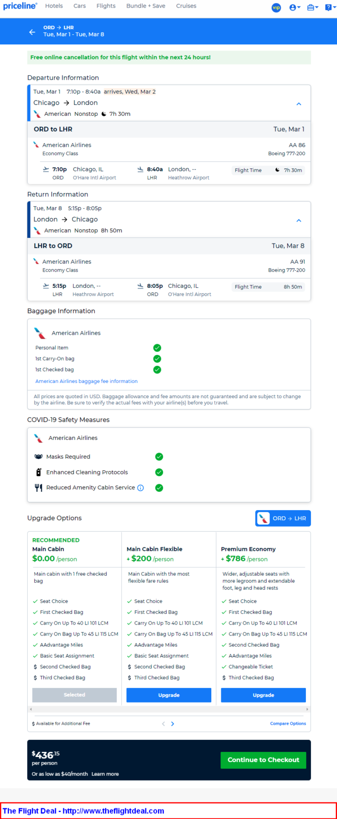Click American Airlines logo in COVID-19 section

point(38,438)
